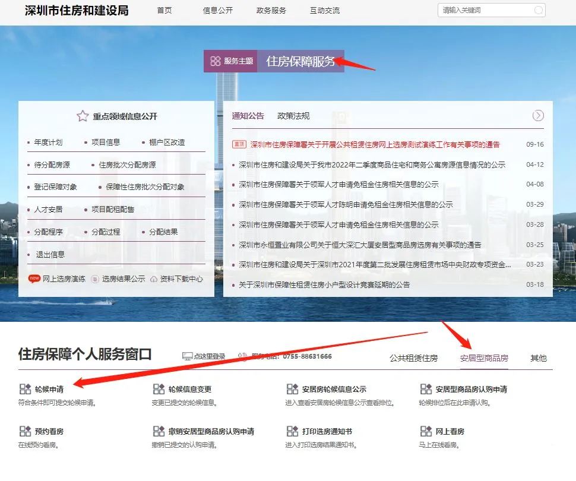This screenshot has height=481, width=576.
Task: Click the 轮候信息变更 service link
Action: (190, 389)
